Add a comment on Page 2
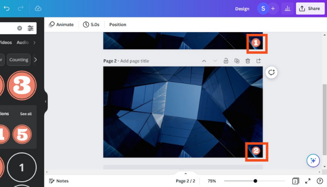The width and height of the screenshot is (327, 187). pyautogui.click(x=271, y=72)
